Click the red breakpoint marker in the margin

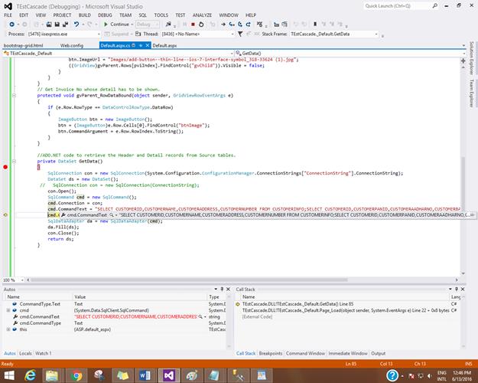pyautogui.click(x=5, y=167)
